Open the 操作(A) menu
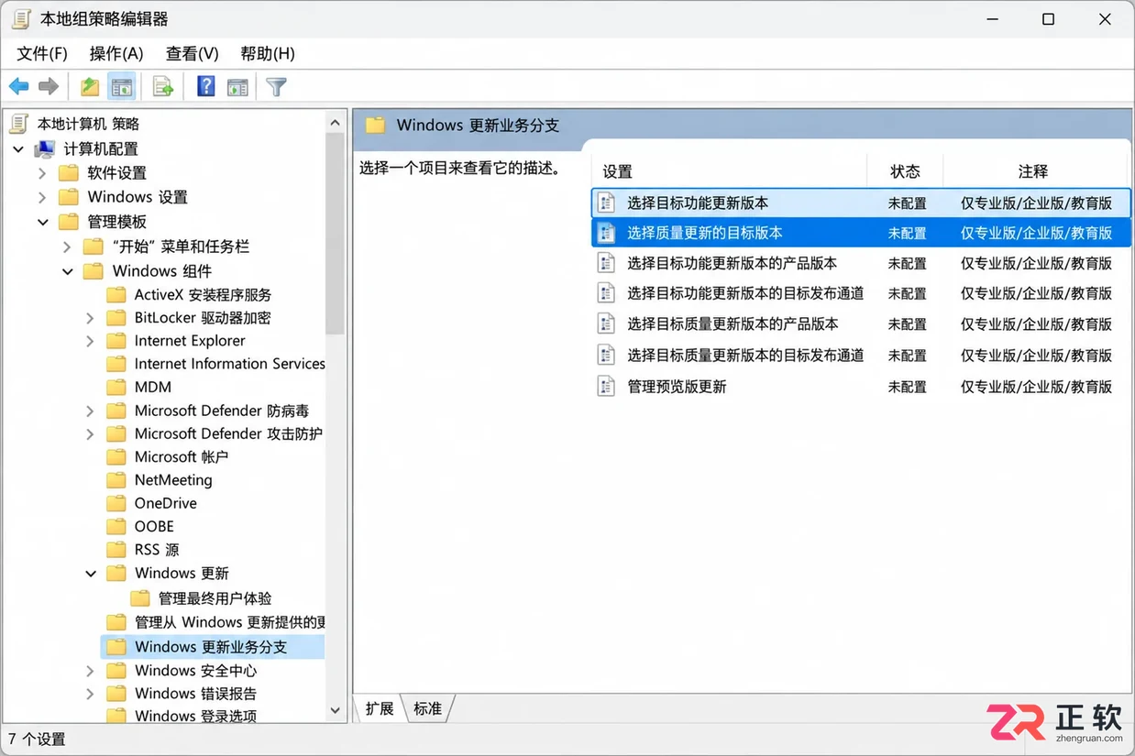 (x=116, y=53)
